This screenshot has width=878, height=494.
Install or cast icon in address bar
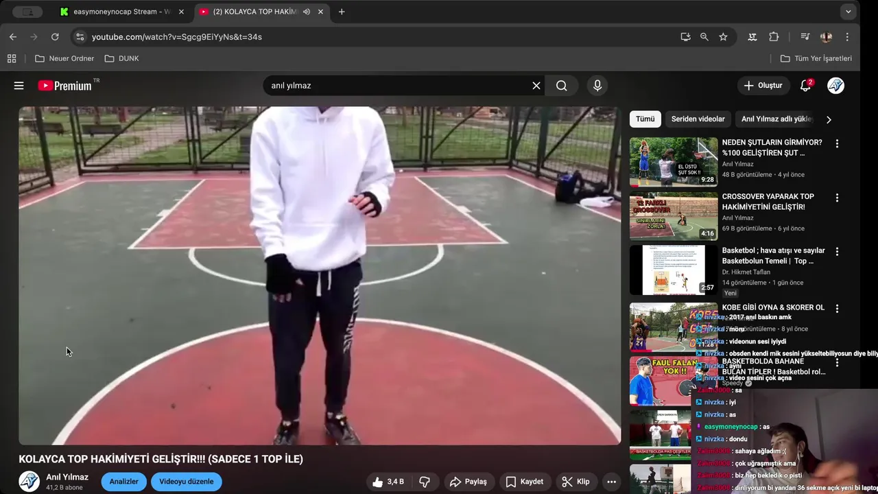pos(685,37)
